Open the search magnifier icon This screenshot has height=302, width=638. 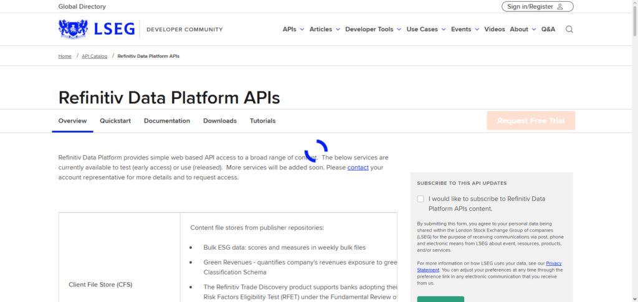point(569,29)
